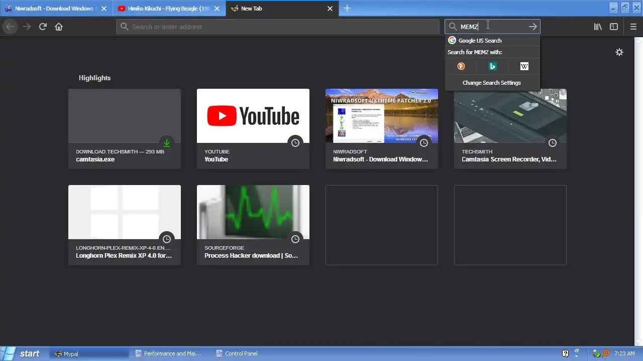Search MEMZ with Bing icon
Viewport: 643px width, 361px height.
click(493, 66)
